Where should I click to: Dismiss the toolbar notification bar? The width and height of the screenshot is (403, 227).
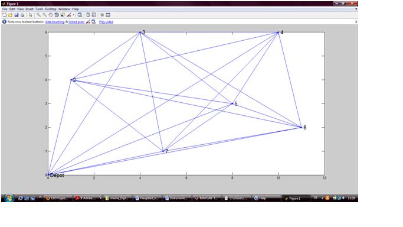pyautogui.click(x=356, y=22)
